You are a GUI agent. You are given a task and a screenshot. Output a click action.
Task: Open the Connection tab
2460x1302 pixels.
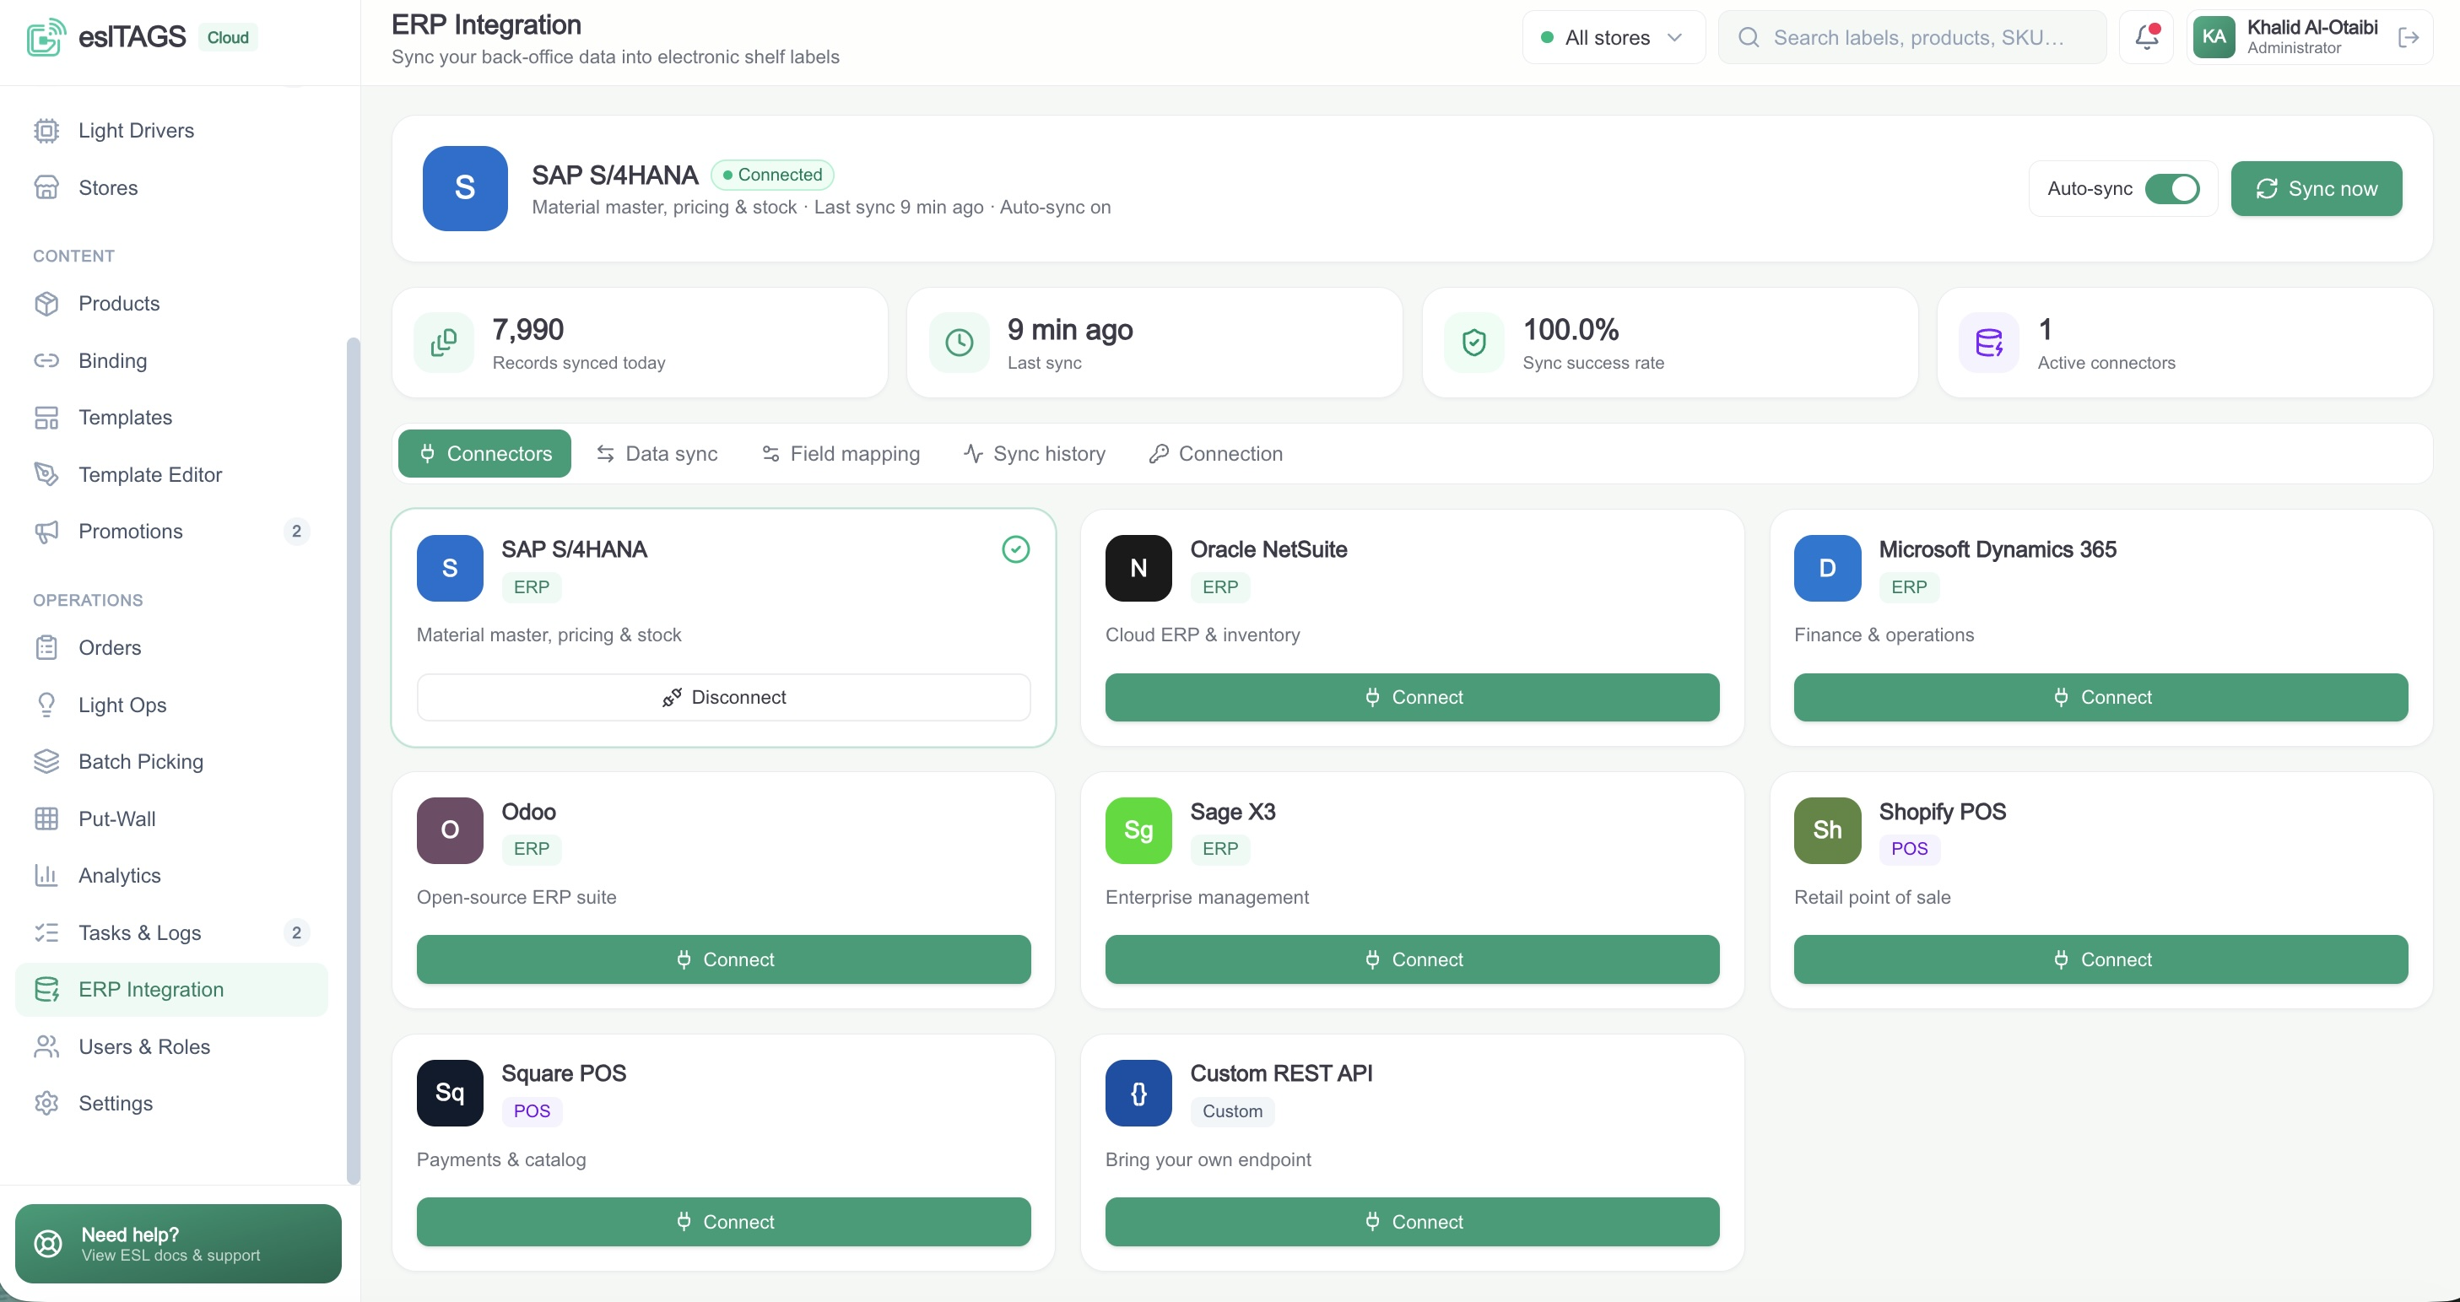click(x=1216, y=453)
